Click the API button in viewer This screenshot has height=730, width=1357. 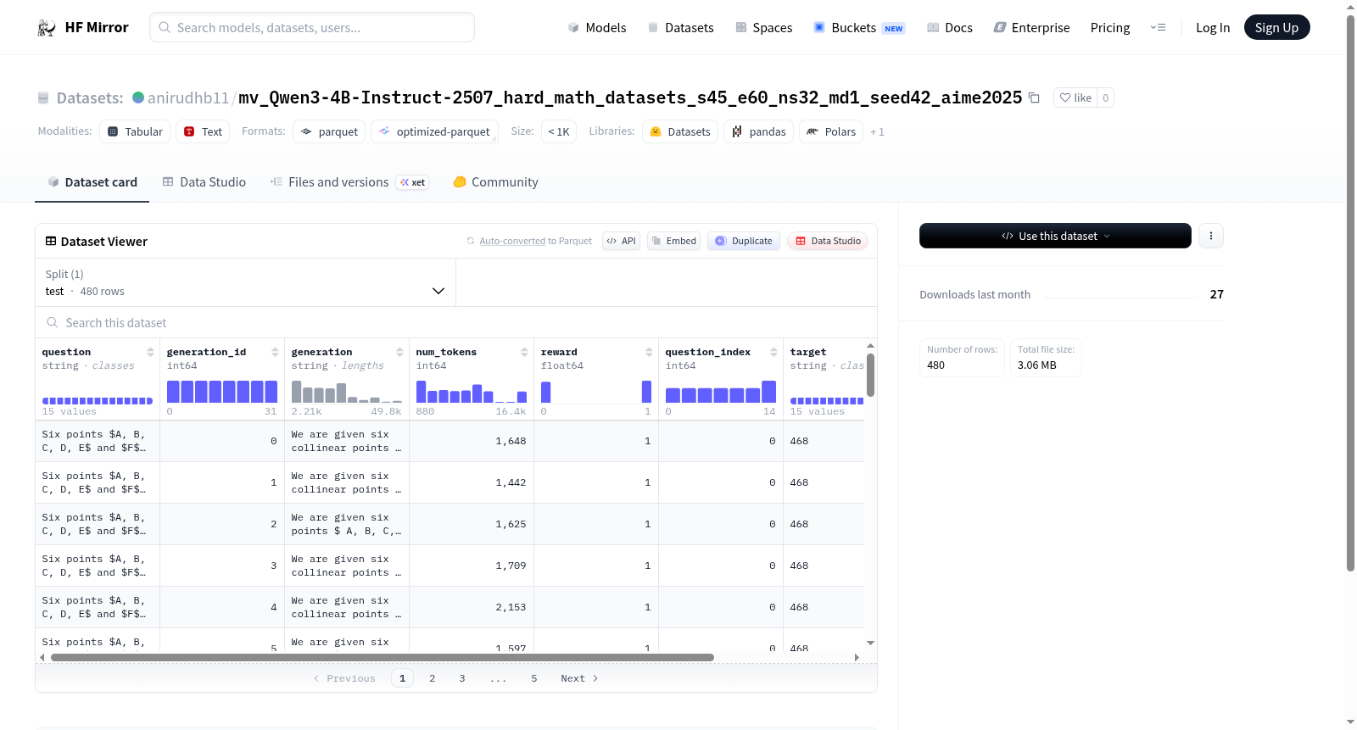(621, 241)
